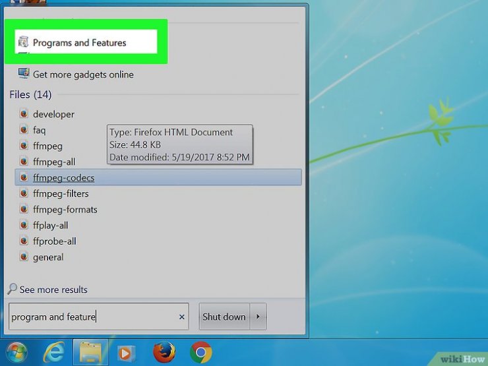Open Programs and Features result

(79, 42)
